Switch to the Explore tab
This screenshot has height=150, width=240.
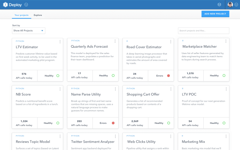[x=38, y=15]
